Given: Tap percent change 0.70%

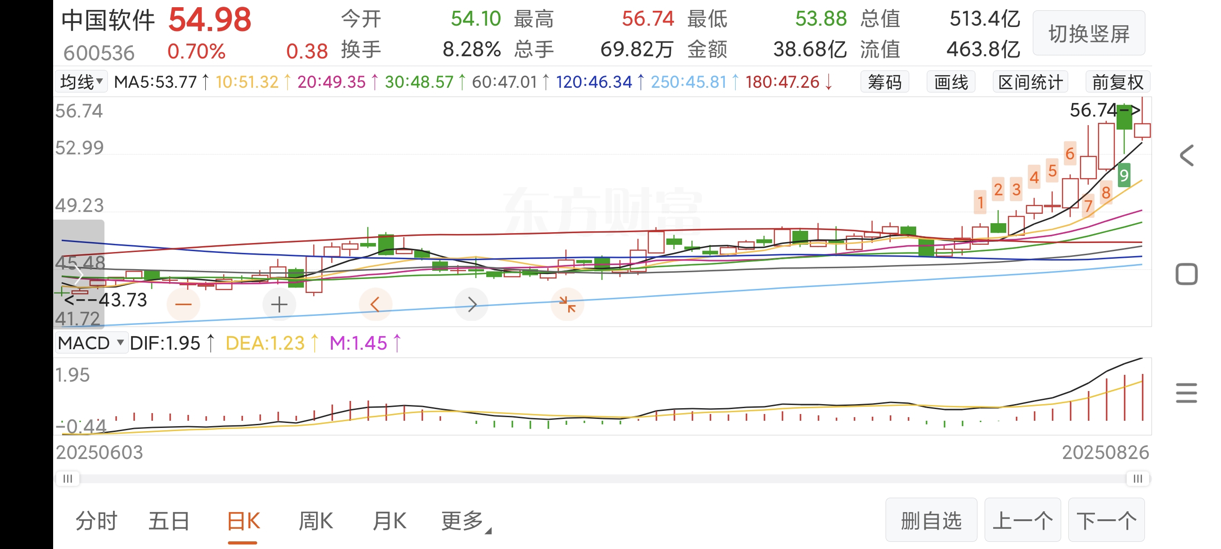Looking at the screenshot, I should pos(196,51).
